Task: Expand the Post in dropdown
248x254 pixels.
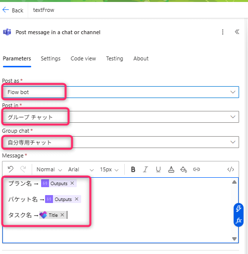Action: click(233, 117)
